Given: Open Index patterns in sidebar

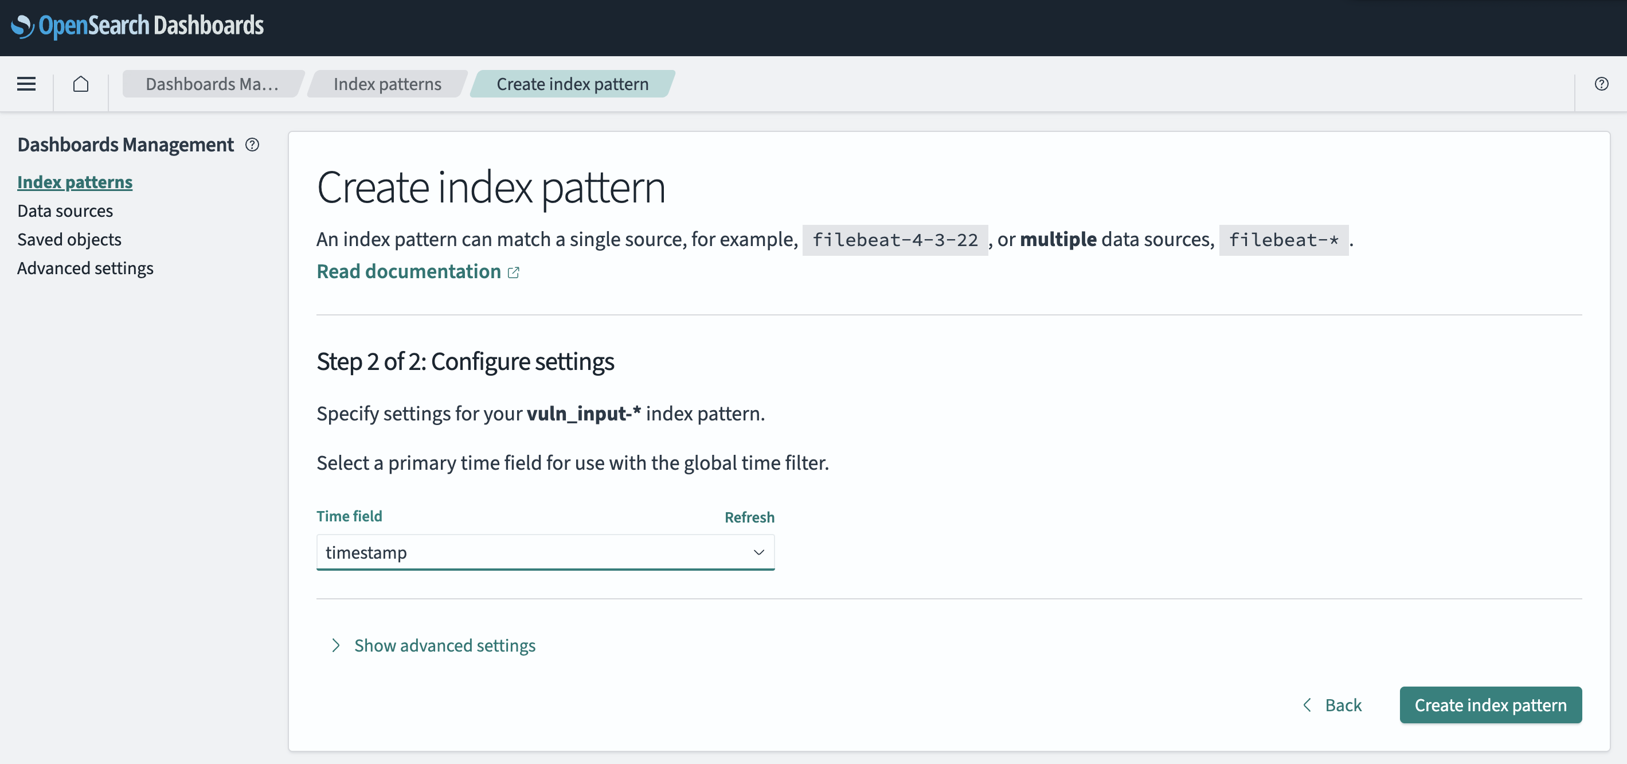Looking at the screenshot, I should (75, 182).
